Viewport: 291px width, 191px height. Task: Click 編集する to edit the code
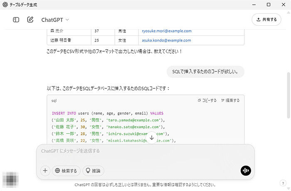(230, 100)
